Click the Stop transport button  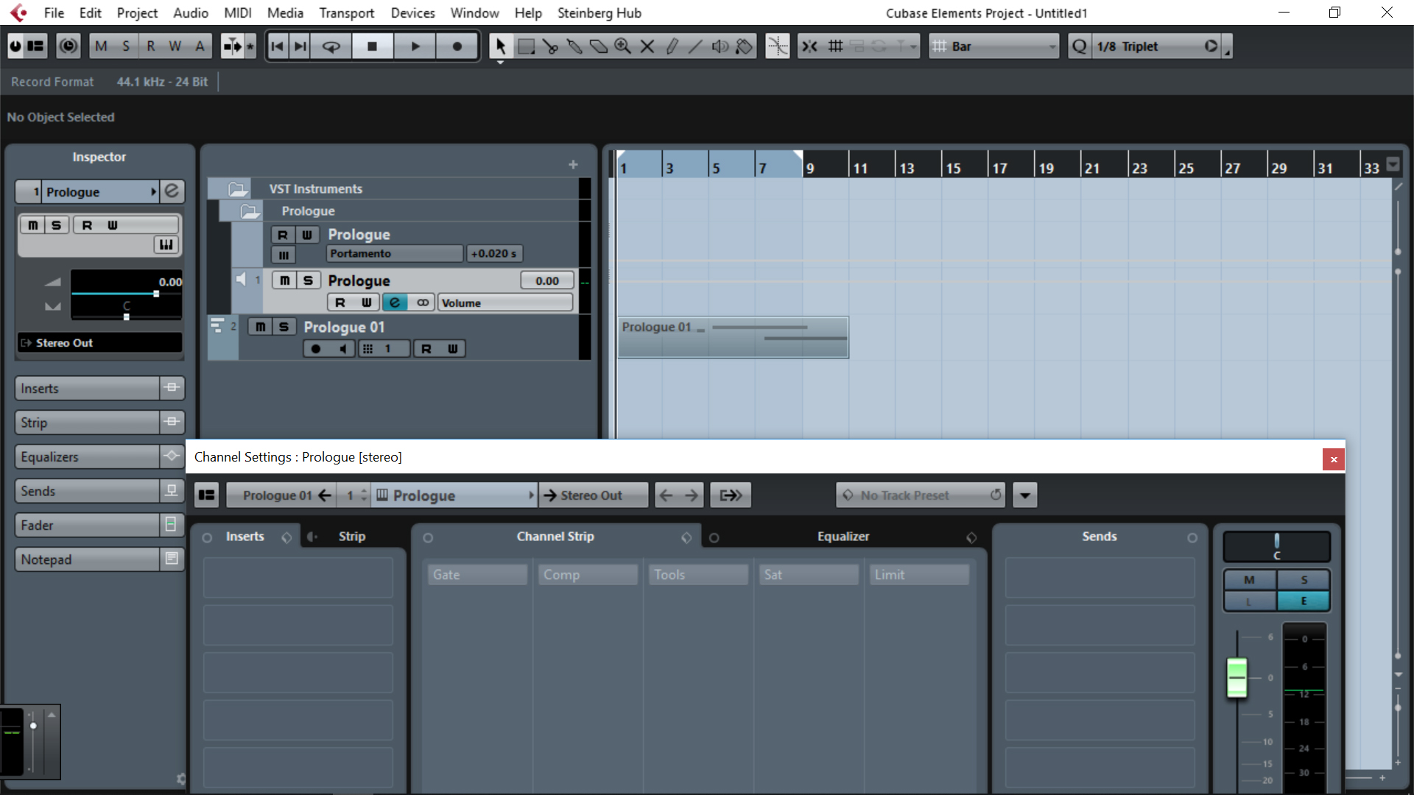pos(372,46)
